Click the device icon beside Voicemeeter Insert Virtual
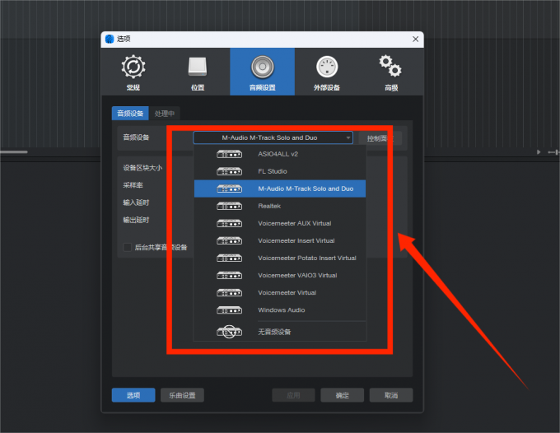 tap(229, 240)
